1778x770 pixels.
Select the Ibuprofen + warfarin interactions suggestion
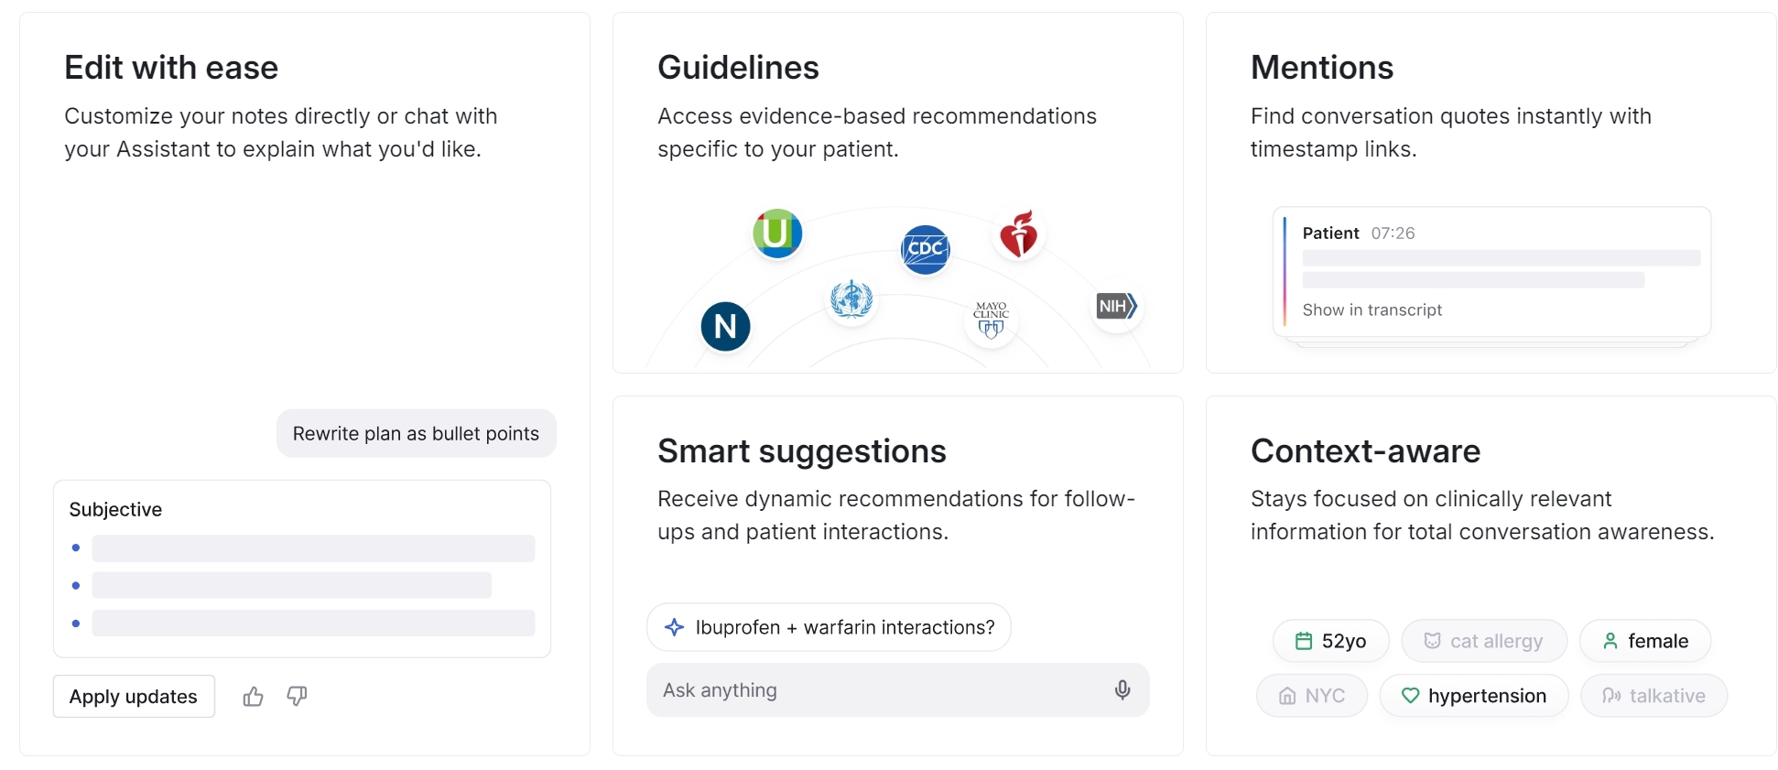[x=829, y=627]
